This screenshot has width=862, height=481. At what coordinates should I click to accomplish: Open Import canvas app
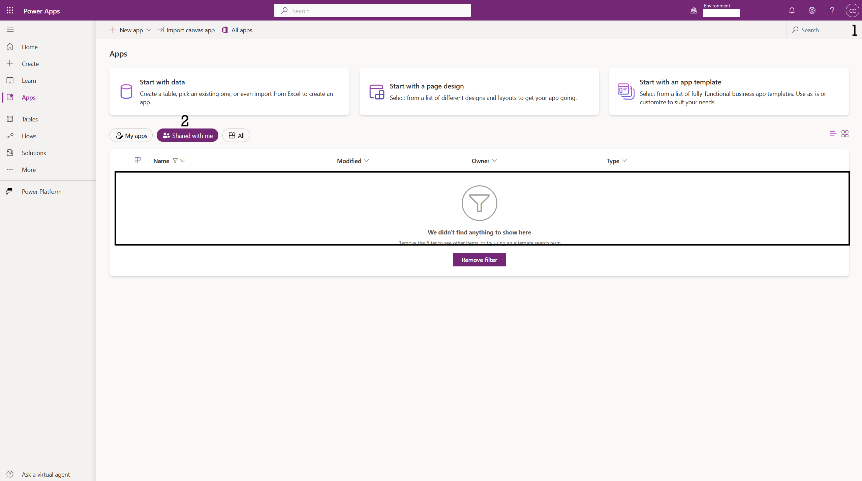pyautogui.click(x=186, y=30)
